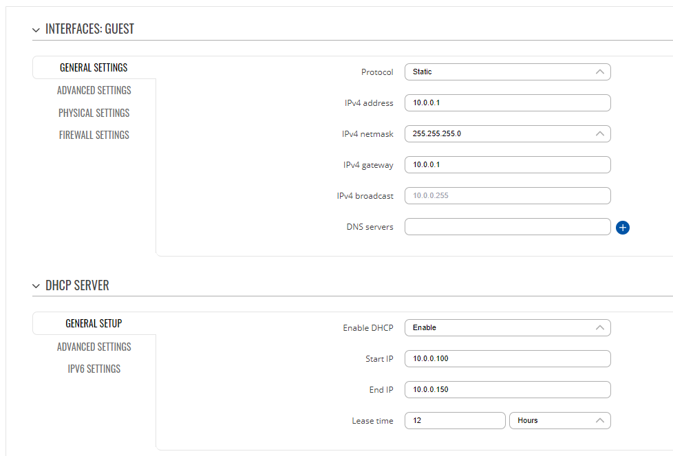Open the Firewall Settings tab
This screenshot has height=456, width=673.
(94, 135)
